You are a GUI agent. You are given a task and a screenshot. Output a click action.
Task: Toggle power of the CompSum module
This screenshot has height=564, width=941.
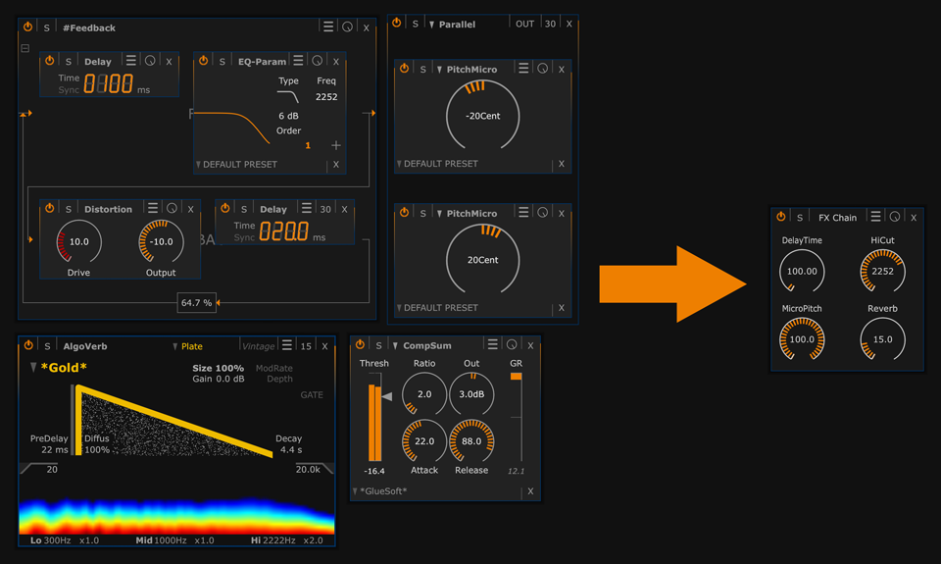coord(360,344)
